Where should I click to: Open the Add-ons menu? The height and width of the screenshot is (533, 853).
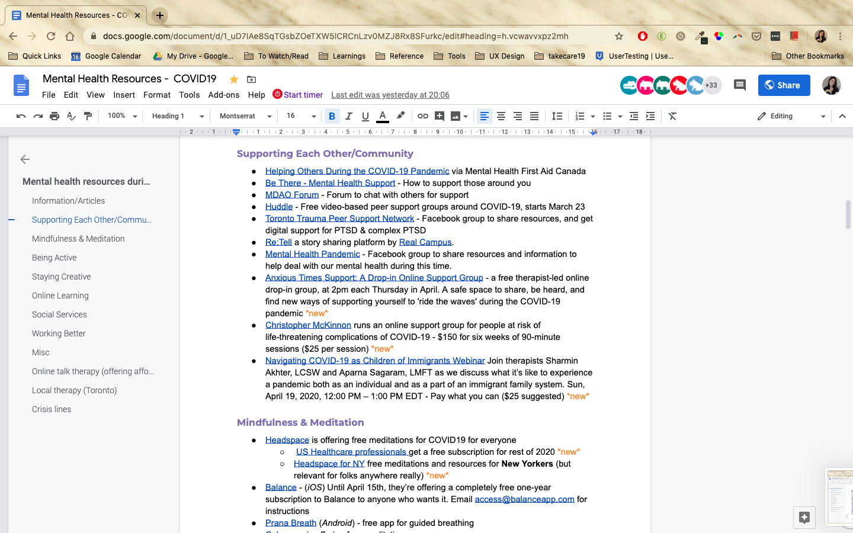[223, 95]
